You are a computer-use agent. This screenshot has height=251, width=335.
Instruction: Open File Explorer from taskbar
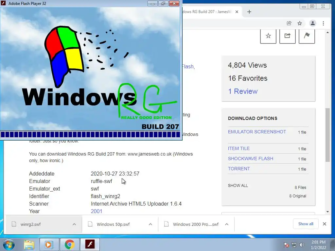29,244
